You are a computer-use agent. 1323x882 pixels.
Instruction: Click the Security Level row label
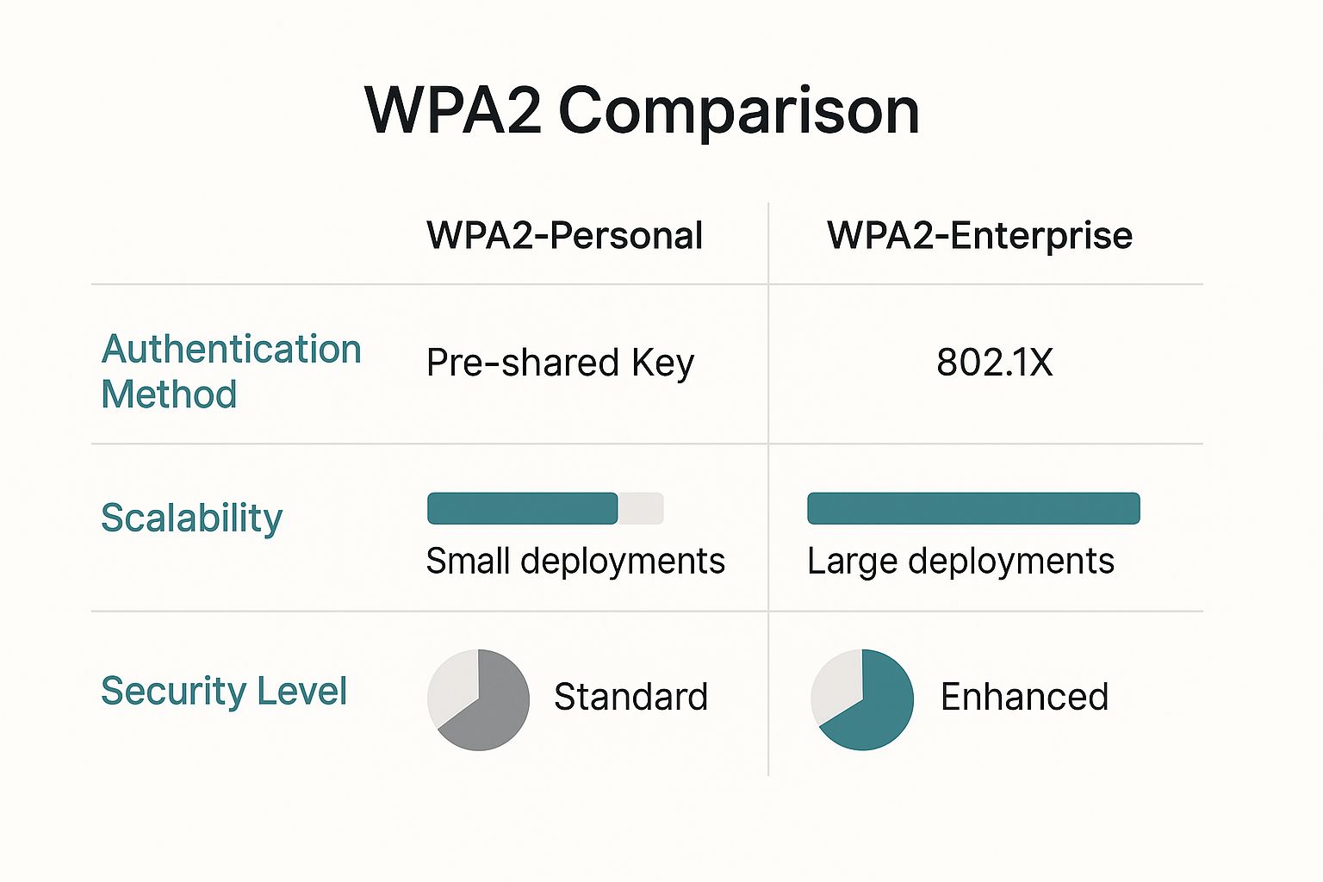click(224, 691)
